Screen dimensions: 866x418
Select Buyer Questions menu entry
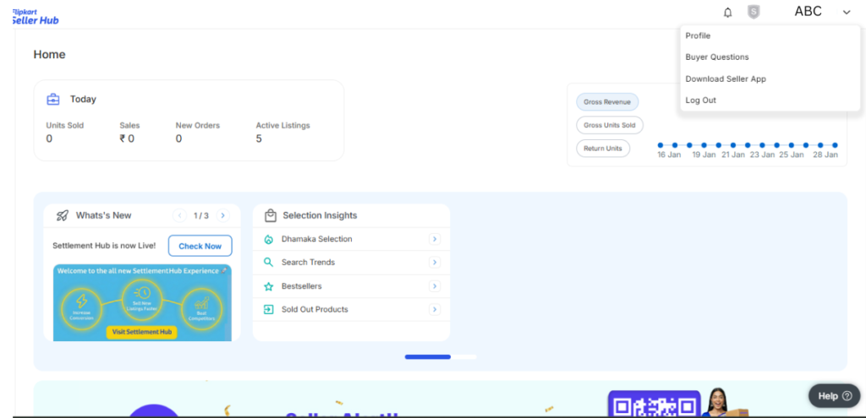point(717,57)
